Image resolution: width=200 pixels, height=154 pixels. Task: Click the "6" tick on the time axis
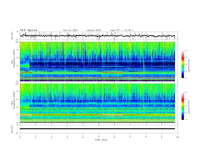point(114,137)
